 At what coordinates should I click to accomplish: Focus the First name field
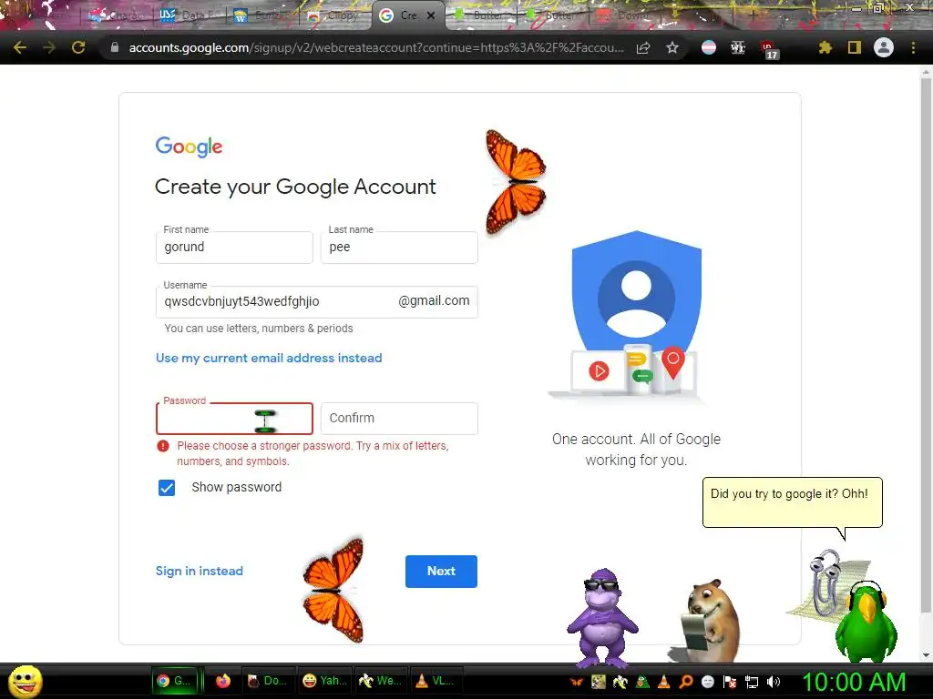coord(234,248)
